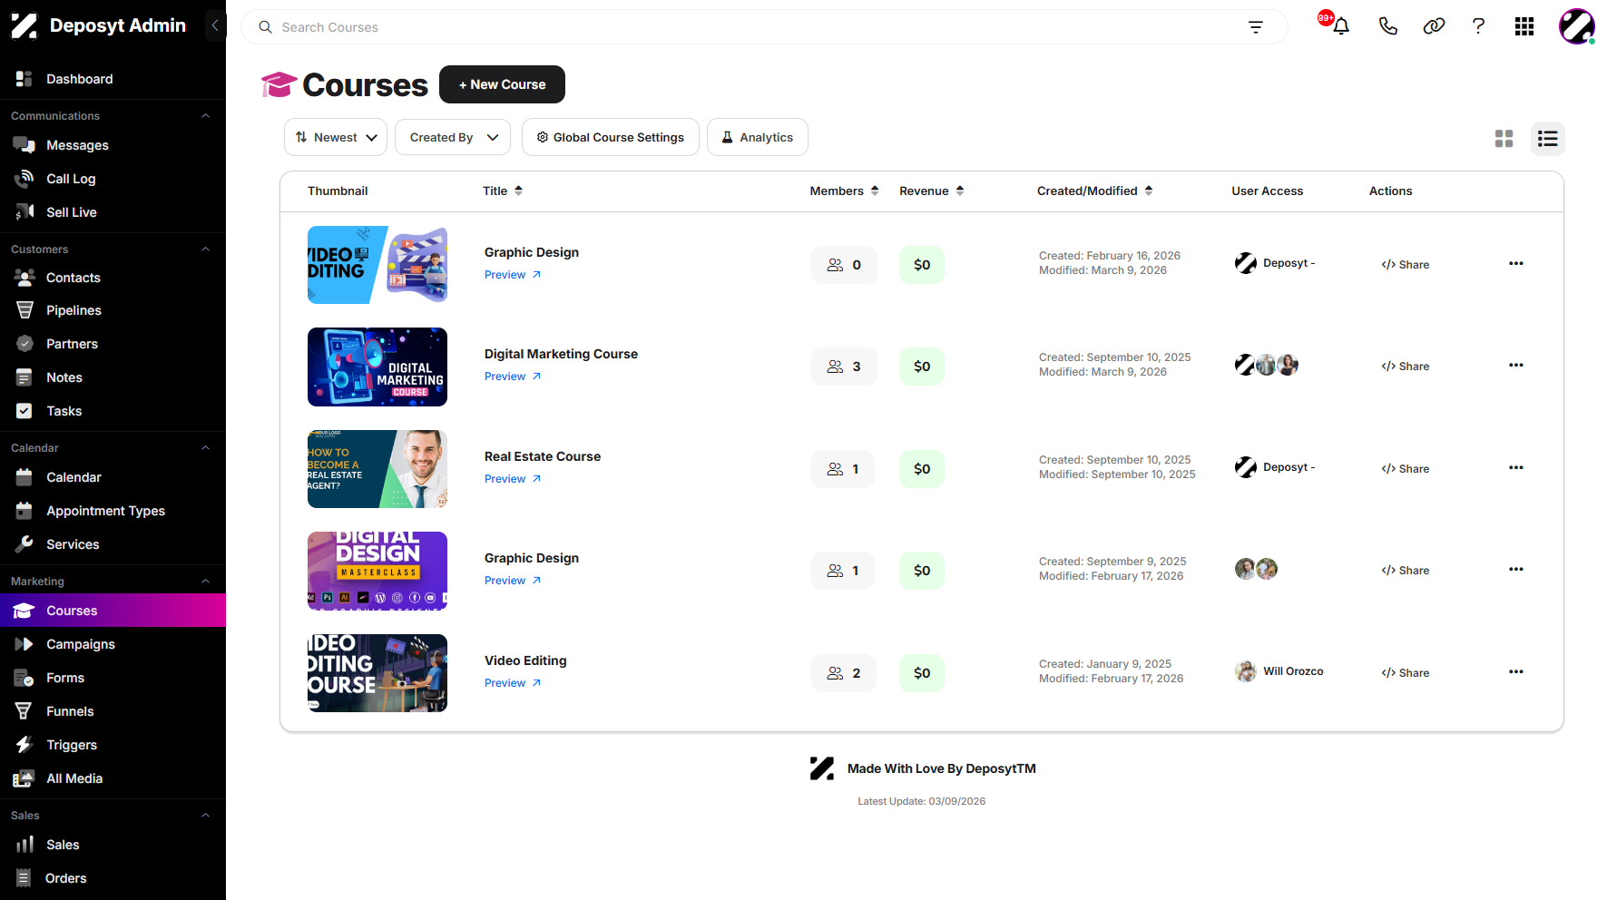Click Preview link for Real Estate Course

[513, 479]
